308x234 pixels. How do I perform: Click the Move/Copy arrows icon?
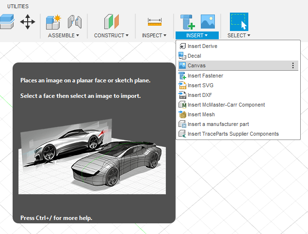click(28, 22)
